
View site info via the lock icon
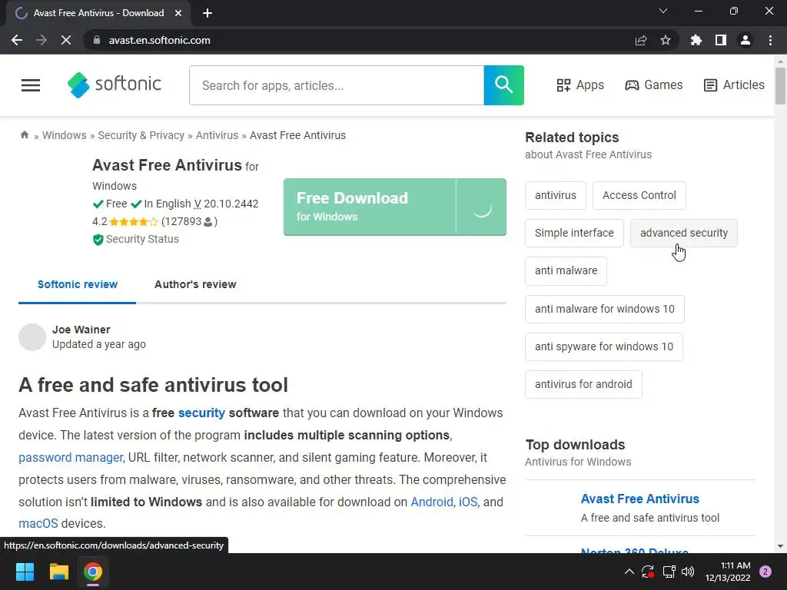(97, 40)
